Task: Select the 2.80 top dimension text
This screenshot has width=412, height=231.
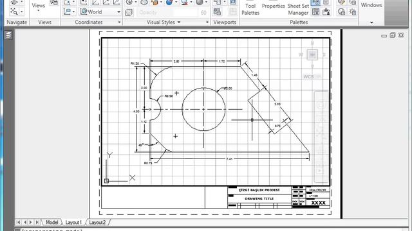Action: point(176,62)
